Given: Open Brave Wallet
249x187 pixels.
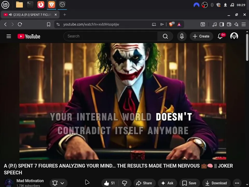Looking at the screenshot, I should (229, 24).
